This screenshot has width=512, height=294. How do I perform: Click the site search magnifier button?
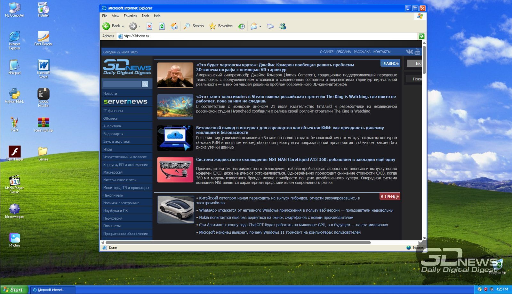coord(145,84)
